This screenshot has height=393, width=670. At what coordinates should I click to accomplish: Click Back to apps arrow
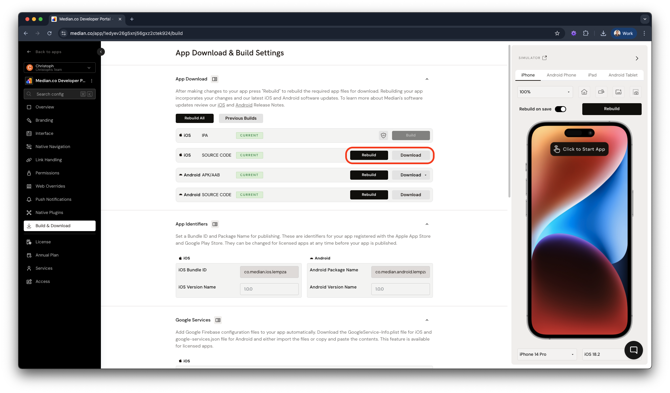tap(29, 52)
